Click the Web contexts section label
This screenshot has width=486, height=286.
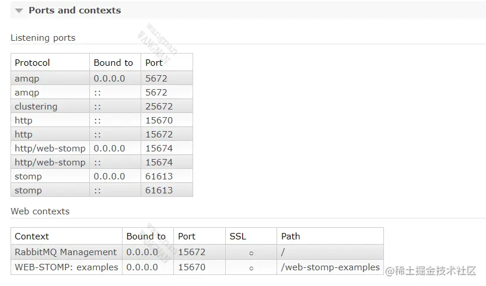(40, 211)
